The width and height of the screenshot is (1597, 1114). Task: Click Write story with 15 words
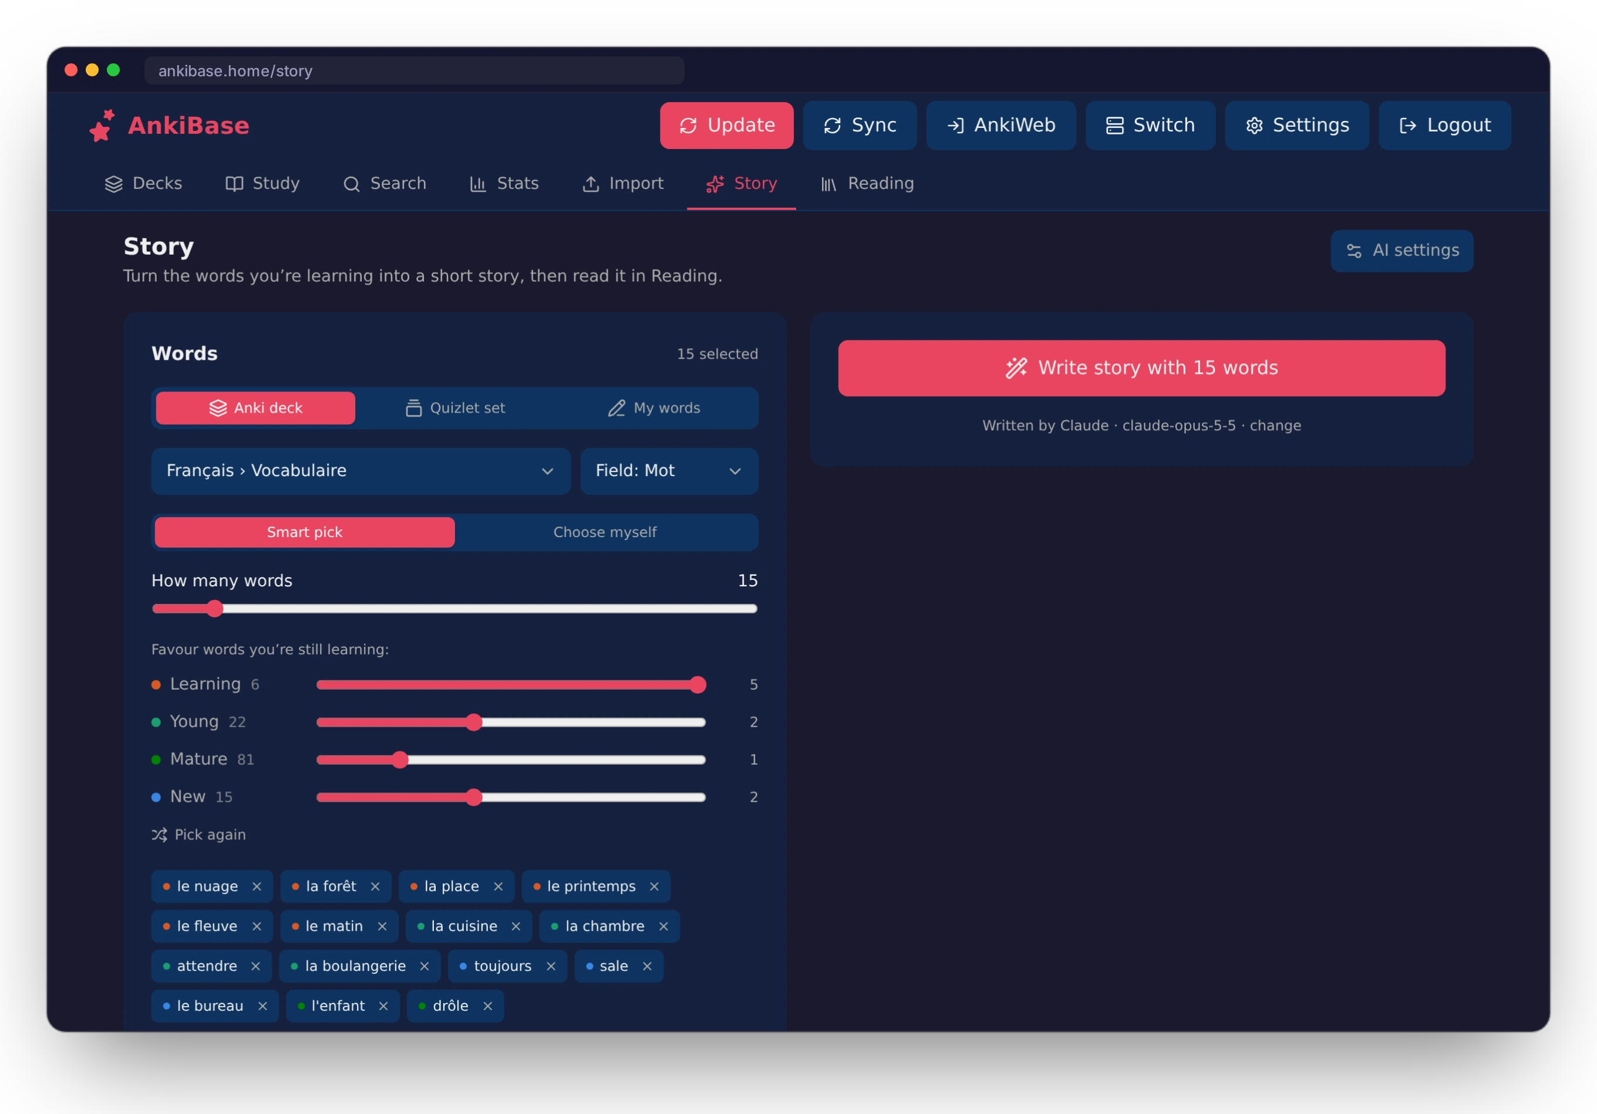point(1141,368)
